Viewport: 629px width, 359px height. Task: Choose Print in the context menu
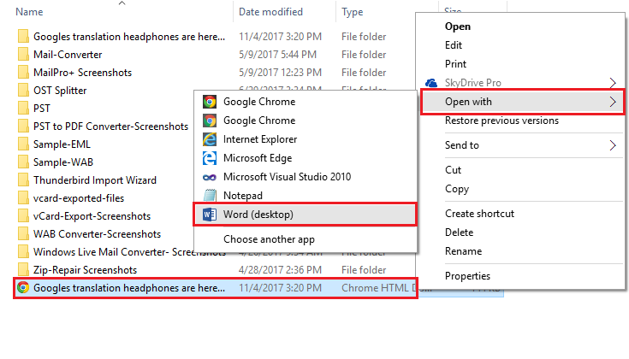tap(455, 64)
